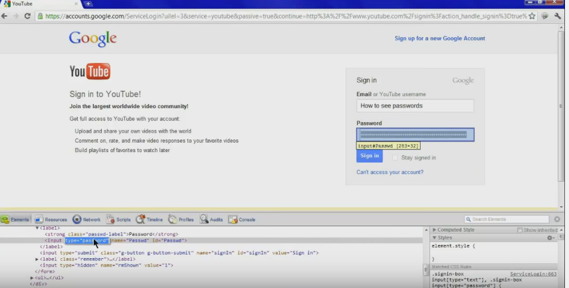The width and height of the screenshot is (569, 288).
Task: Select the type="password" attribute text
Action: coord(86,240)
